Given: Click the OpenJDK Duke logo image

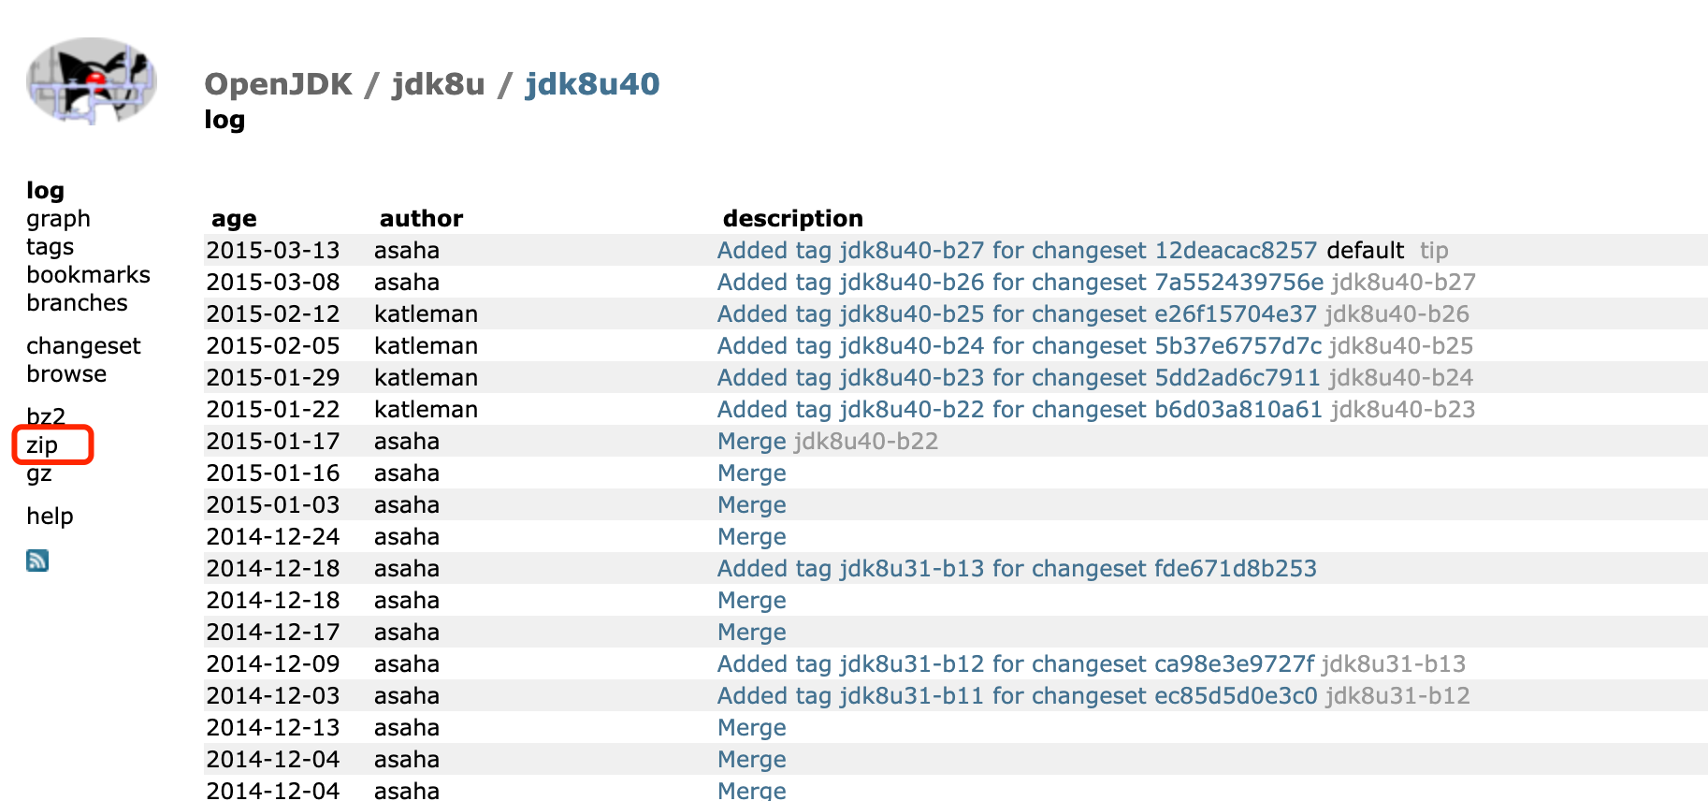Looking at the screenshot, I should [92, 81].
